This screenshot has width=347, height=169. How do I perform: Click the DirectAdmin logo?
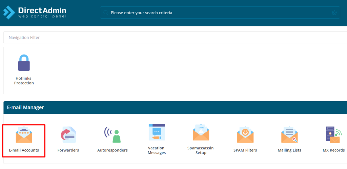(x=35, y=13)
